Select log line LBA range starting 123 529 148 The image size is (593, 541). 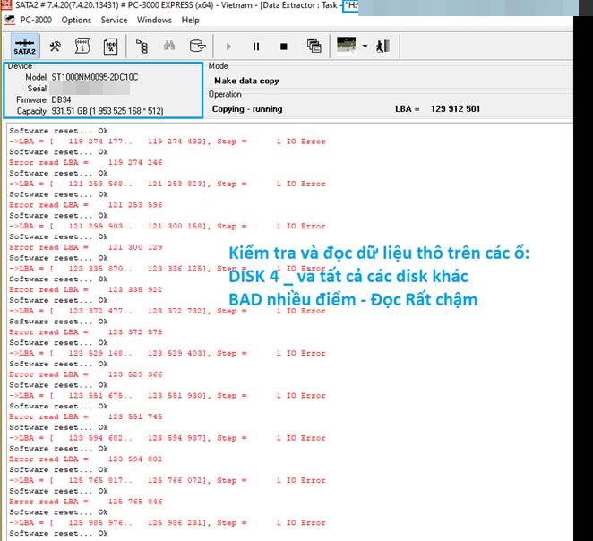[x=168, y=353]
